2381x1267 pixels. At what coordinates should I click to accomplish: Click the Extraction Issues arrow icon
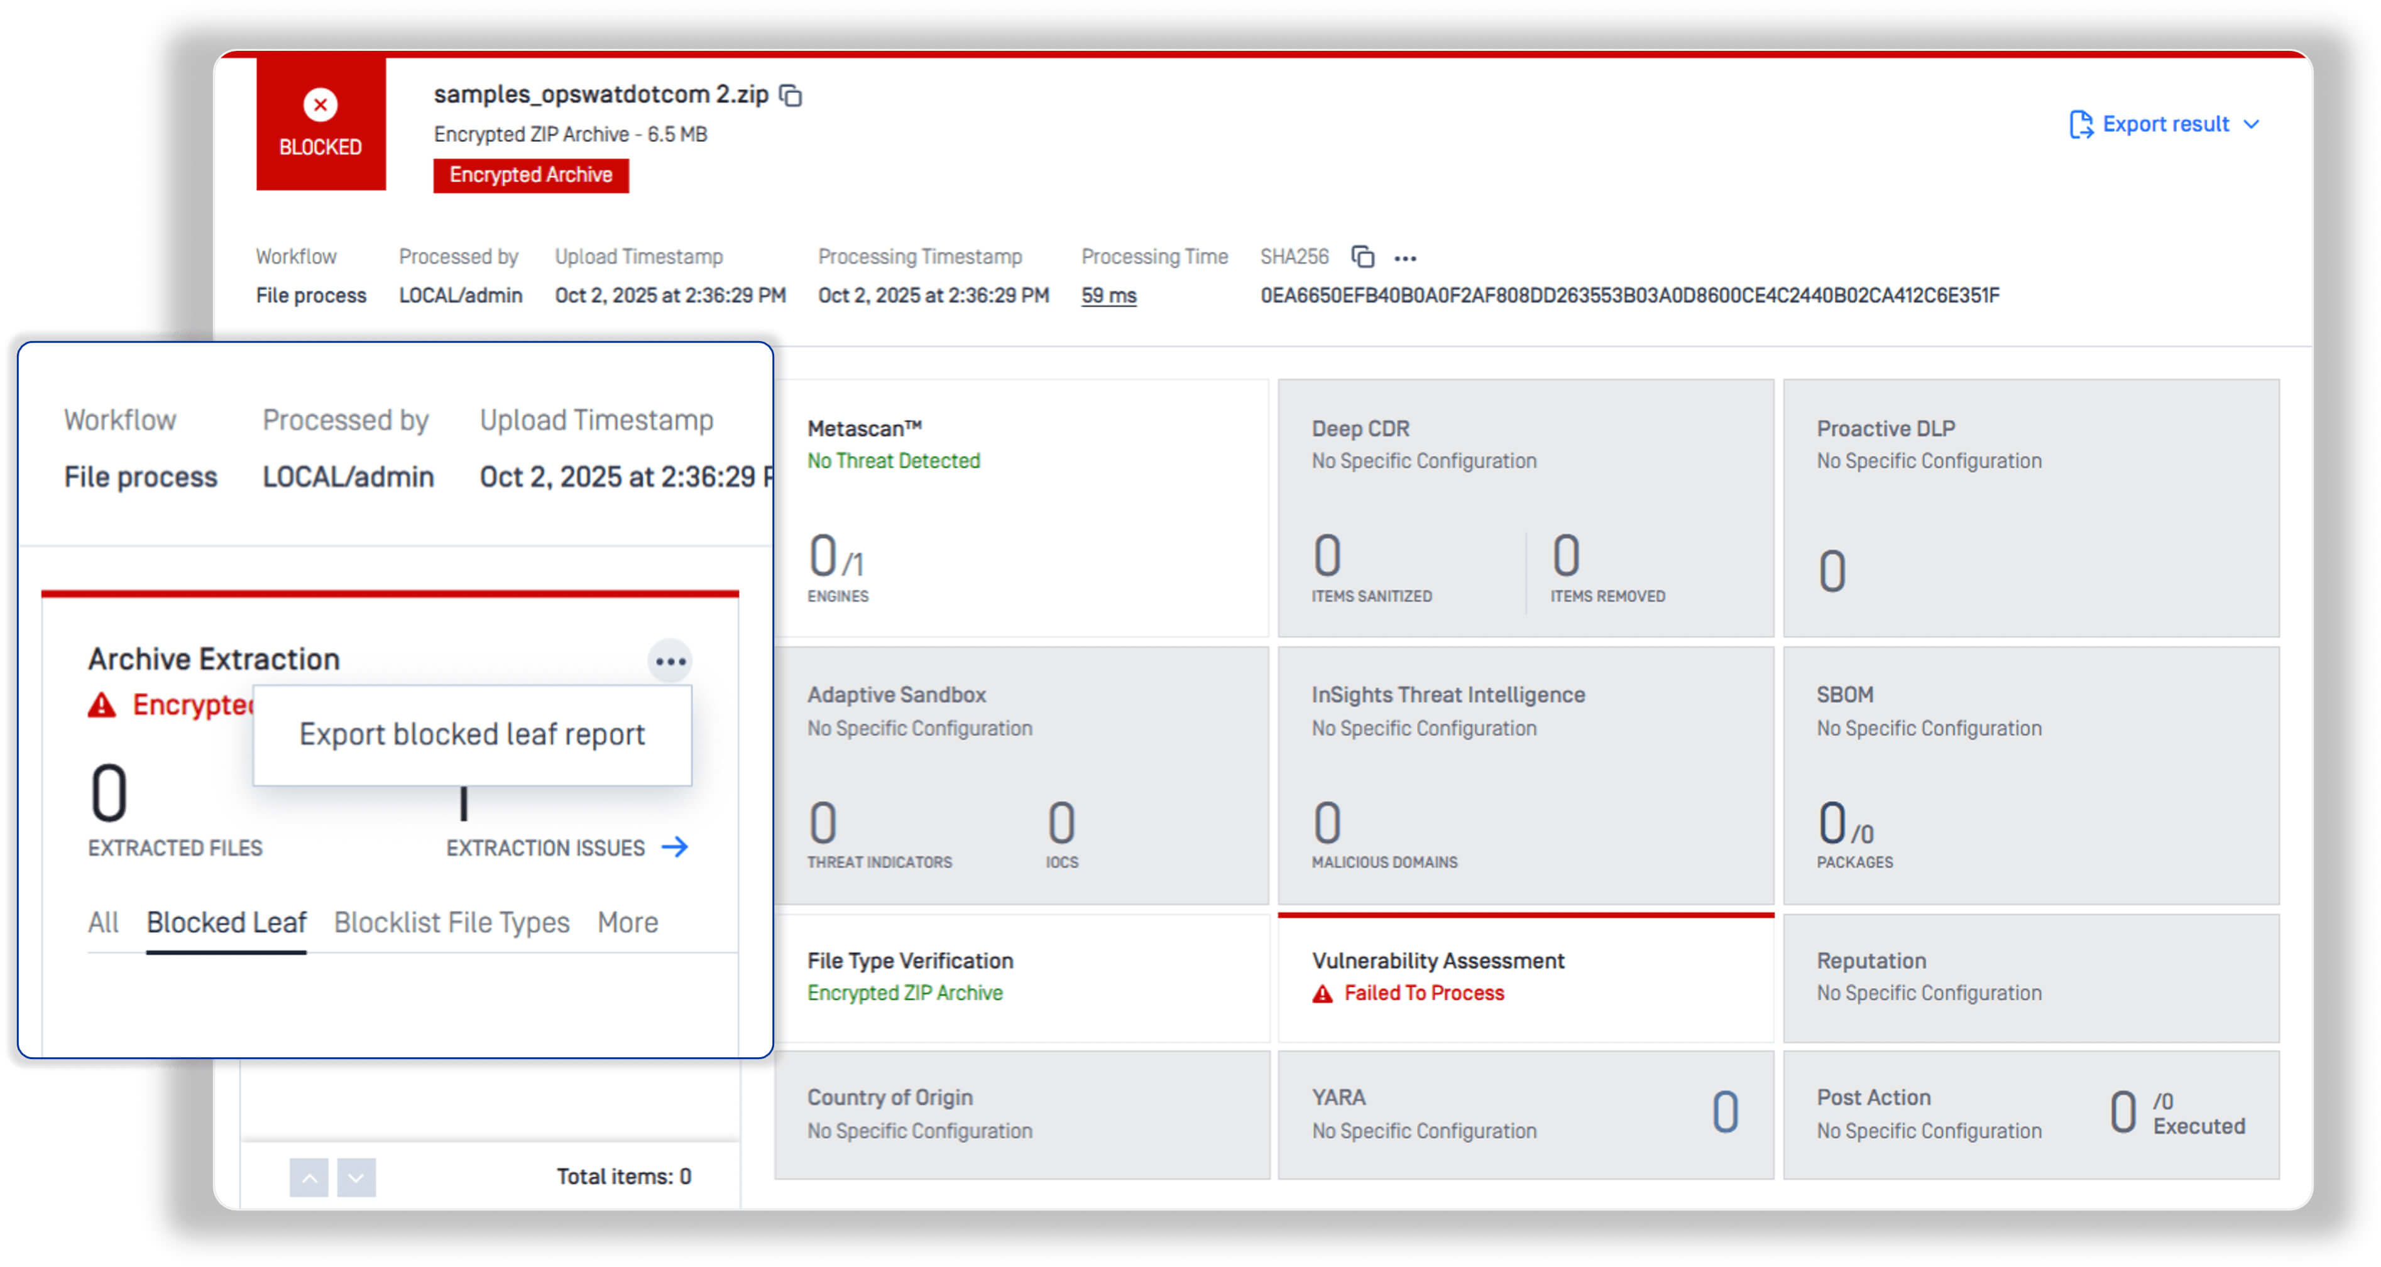[675, 847]
